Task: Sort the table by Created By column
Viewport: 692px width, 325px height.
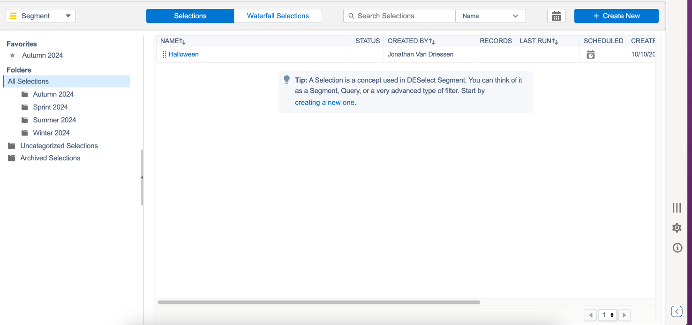Action: click(x=432, y=41)
